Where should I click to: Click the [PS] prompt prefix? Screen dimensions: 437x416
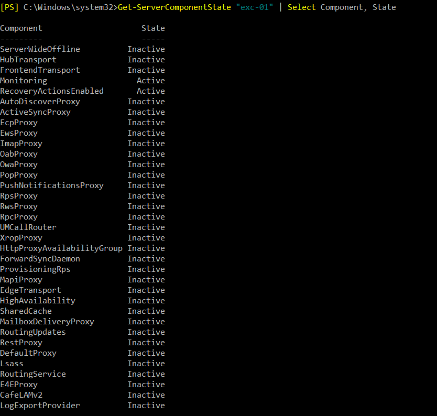[x=9, y=7]
